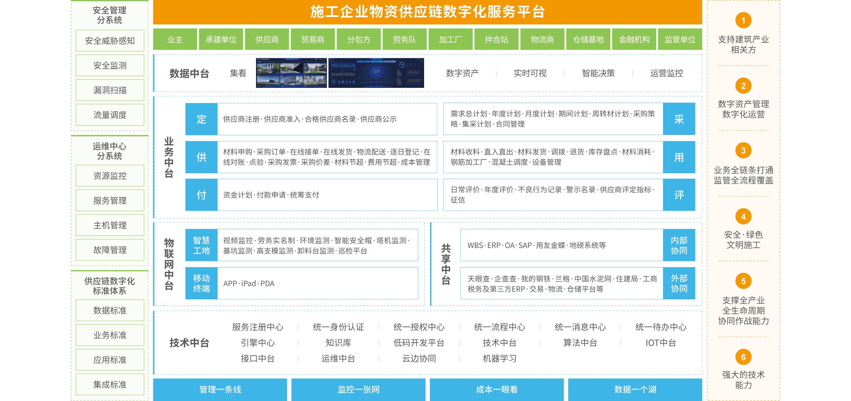Click the orange number 2 circle
Viewport: 851px width, 401px height.
tap(743, 86)
